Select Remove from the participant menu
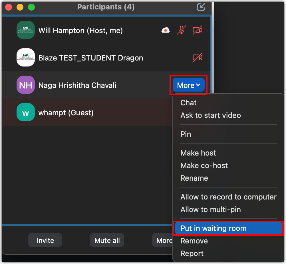The image size is (286, 264). [194, 241]
